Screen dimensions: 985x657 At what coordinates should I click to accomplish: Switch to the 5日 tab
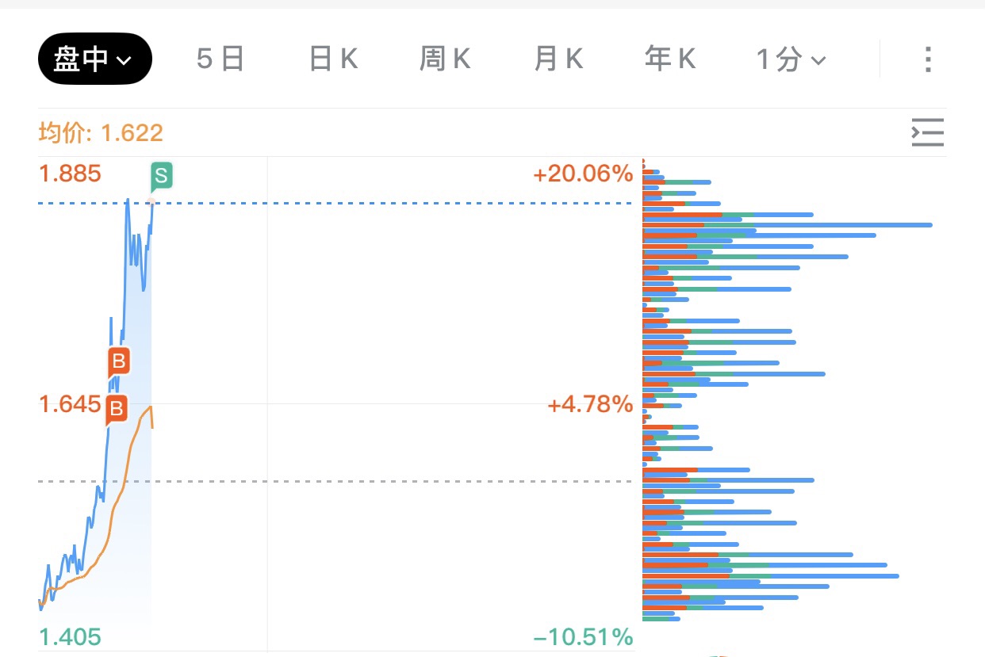220,59
